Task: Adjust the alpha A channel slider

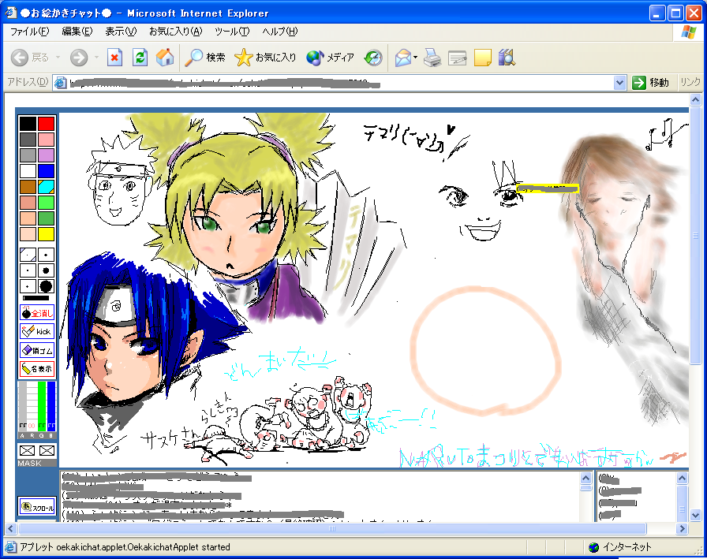Action: [23, 407]
